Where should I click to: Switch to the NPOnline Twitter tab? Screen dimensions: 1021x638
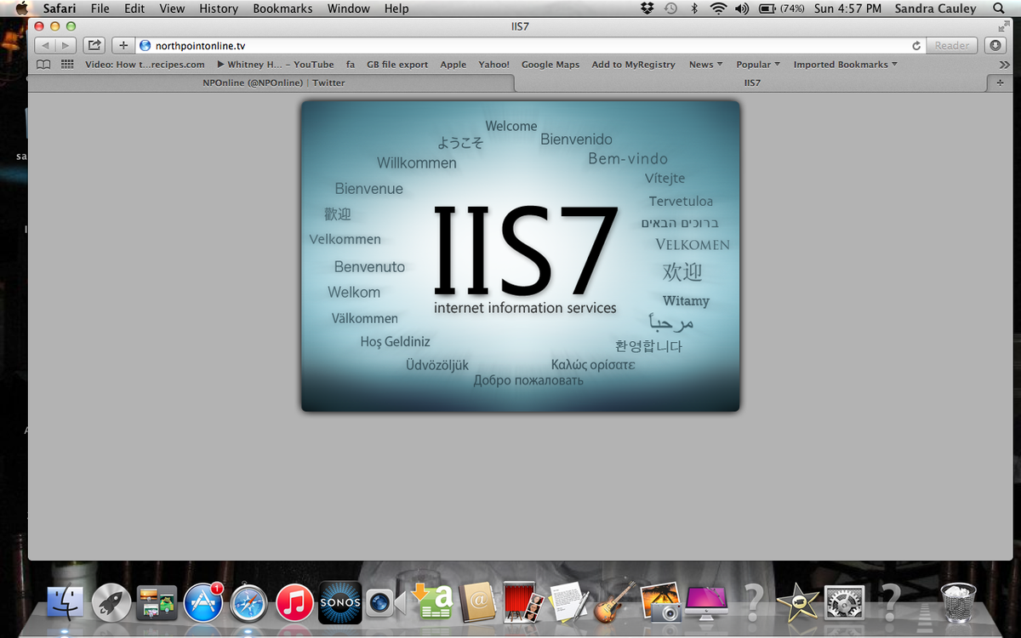click(273, 83)
